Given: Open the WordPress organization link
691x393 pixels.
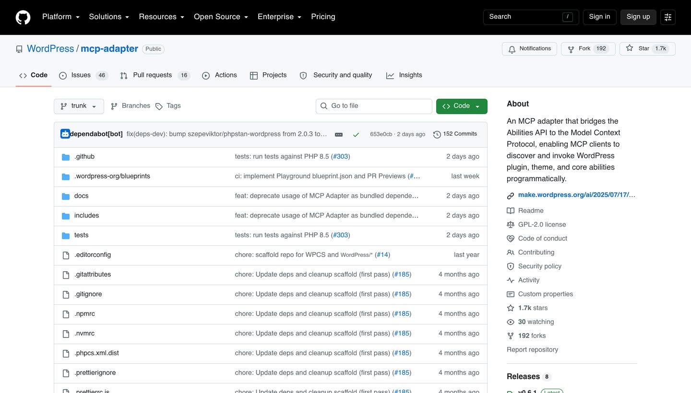Looking at the screenshot, I should (x=50, y=49).
